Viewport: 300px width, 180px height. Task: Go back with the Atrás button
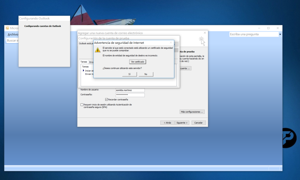(x=167, y=123)
